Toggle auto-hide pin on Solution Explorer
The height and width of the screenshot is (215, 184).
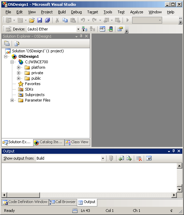81,36
